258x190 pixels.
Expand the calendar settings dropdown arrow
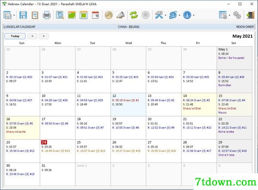point(230,15)
